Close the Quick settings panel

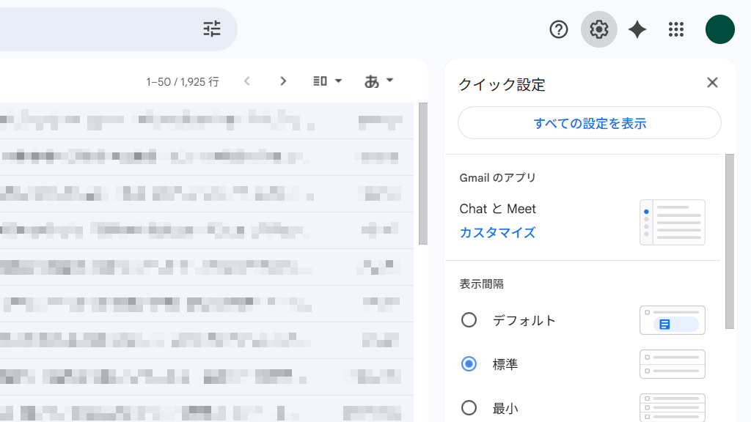(712, 83)
